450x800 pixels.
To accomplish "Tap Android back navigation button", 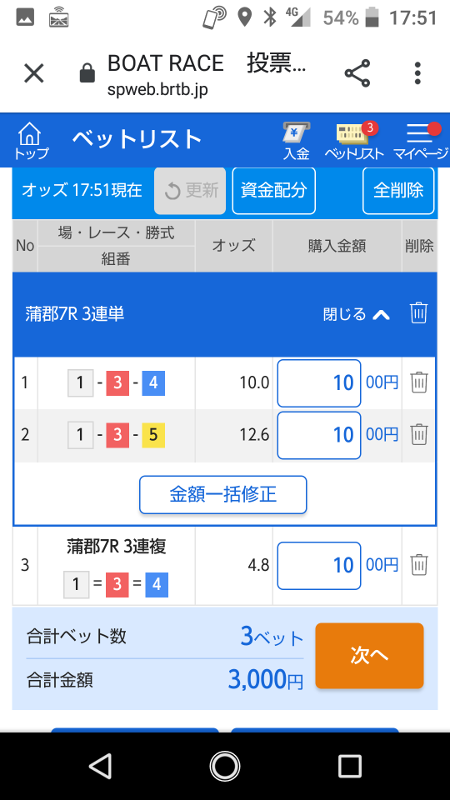I will 100,767.
